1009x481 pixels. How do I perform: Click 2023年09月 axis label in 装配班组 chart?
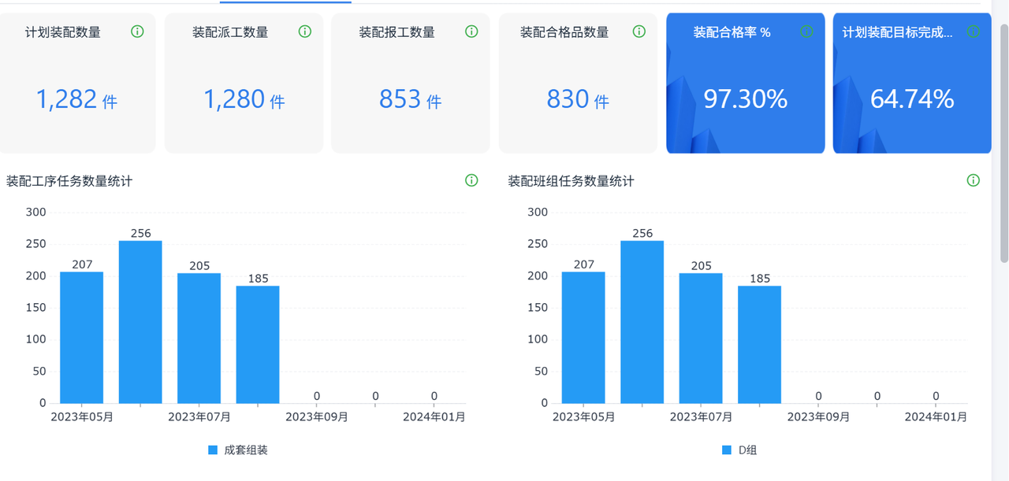coord(818,417)
